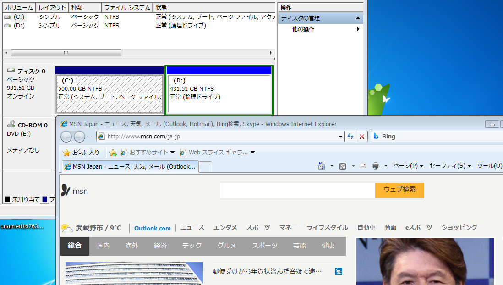Screen dimensions: 503x285
Task: Open a new blank IE tab
Action: [x=205, y=167]
